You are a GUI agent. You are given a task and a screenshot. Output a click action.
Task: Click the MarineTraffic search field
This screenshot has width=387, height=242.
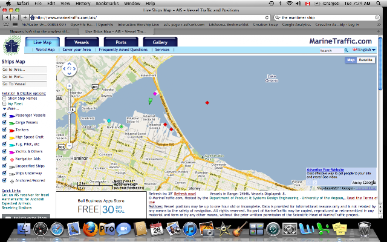(x=331, y=51)
